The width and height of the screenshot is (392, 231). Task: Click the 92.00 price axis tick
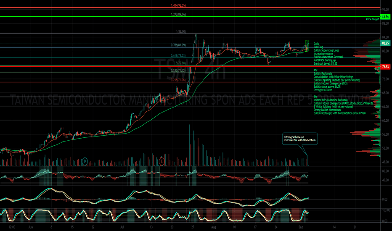[x=385, y=10]
